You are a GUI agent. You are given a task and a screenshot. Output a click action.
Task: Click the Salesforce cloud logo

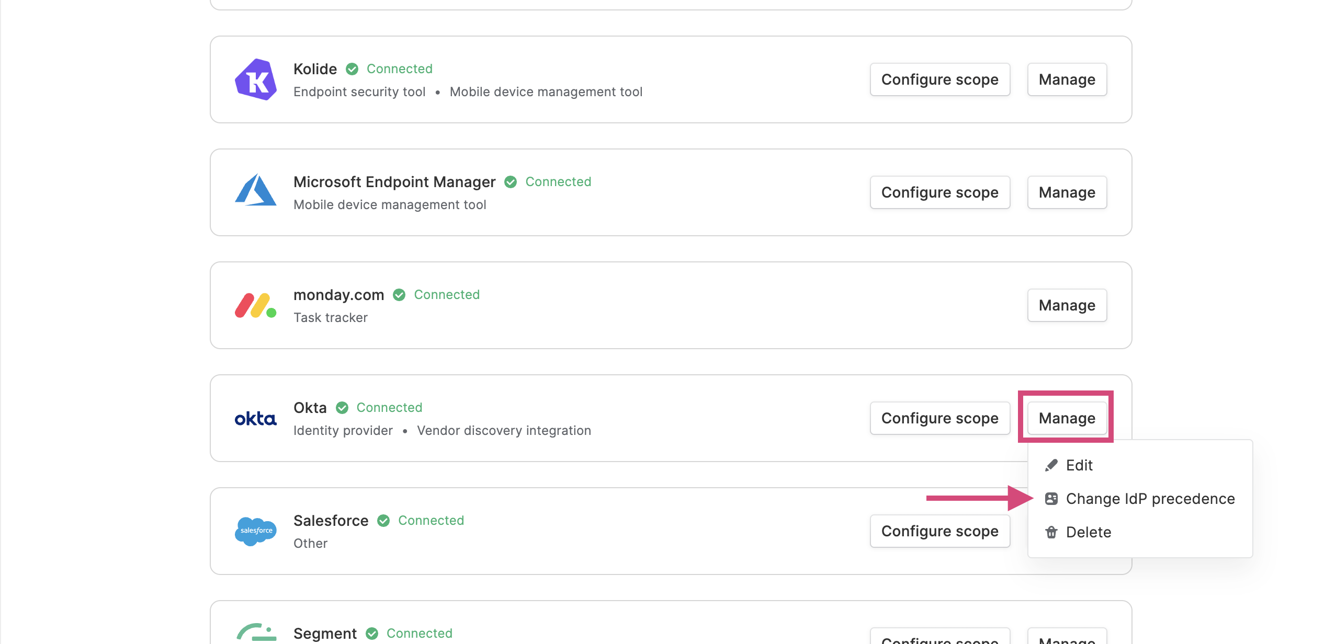[255, 531]
